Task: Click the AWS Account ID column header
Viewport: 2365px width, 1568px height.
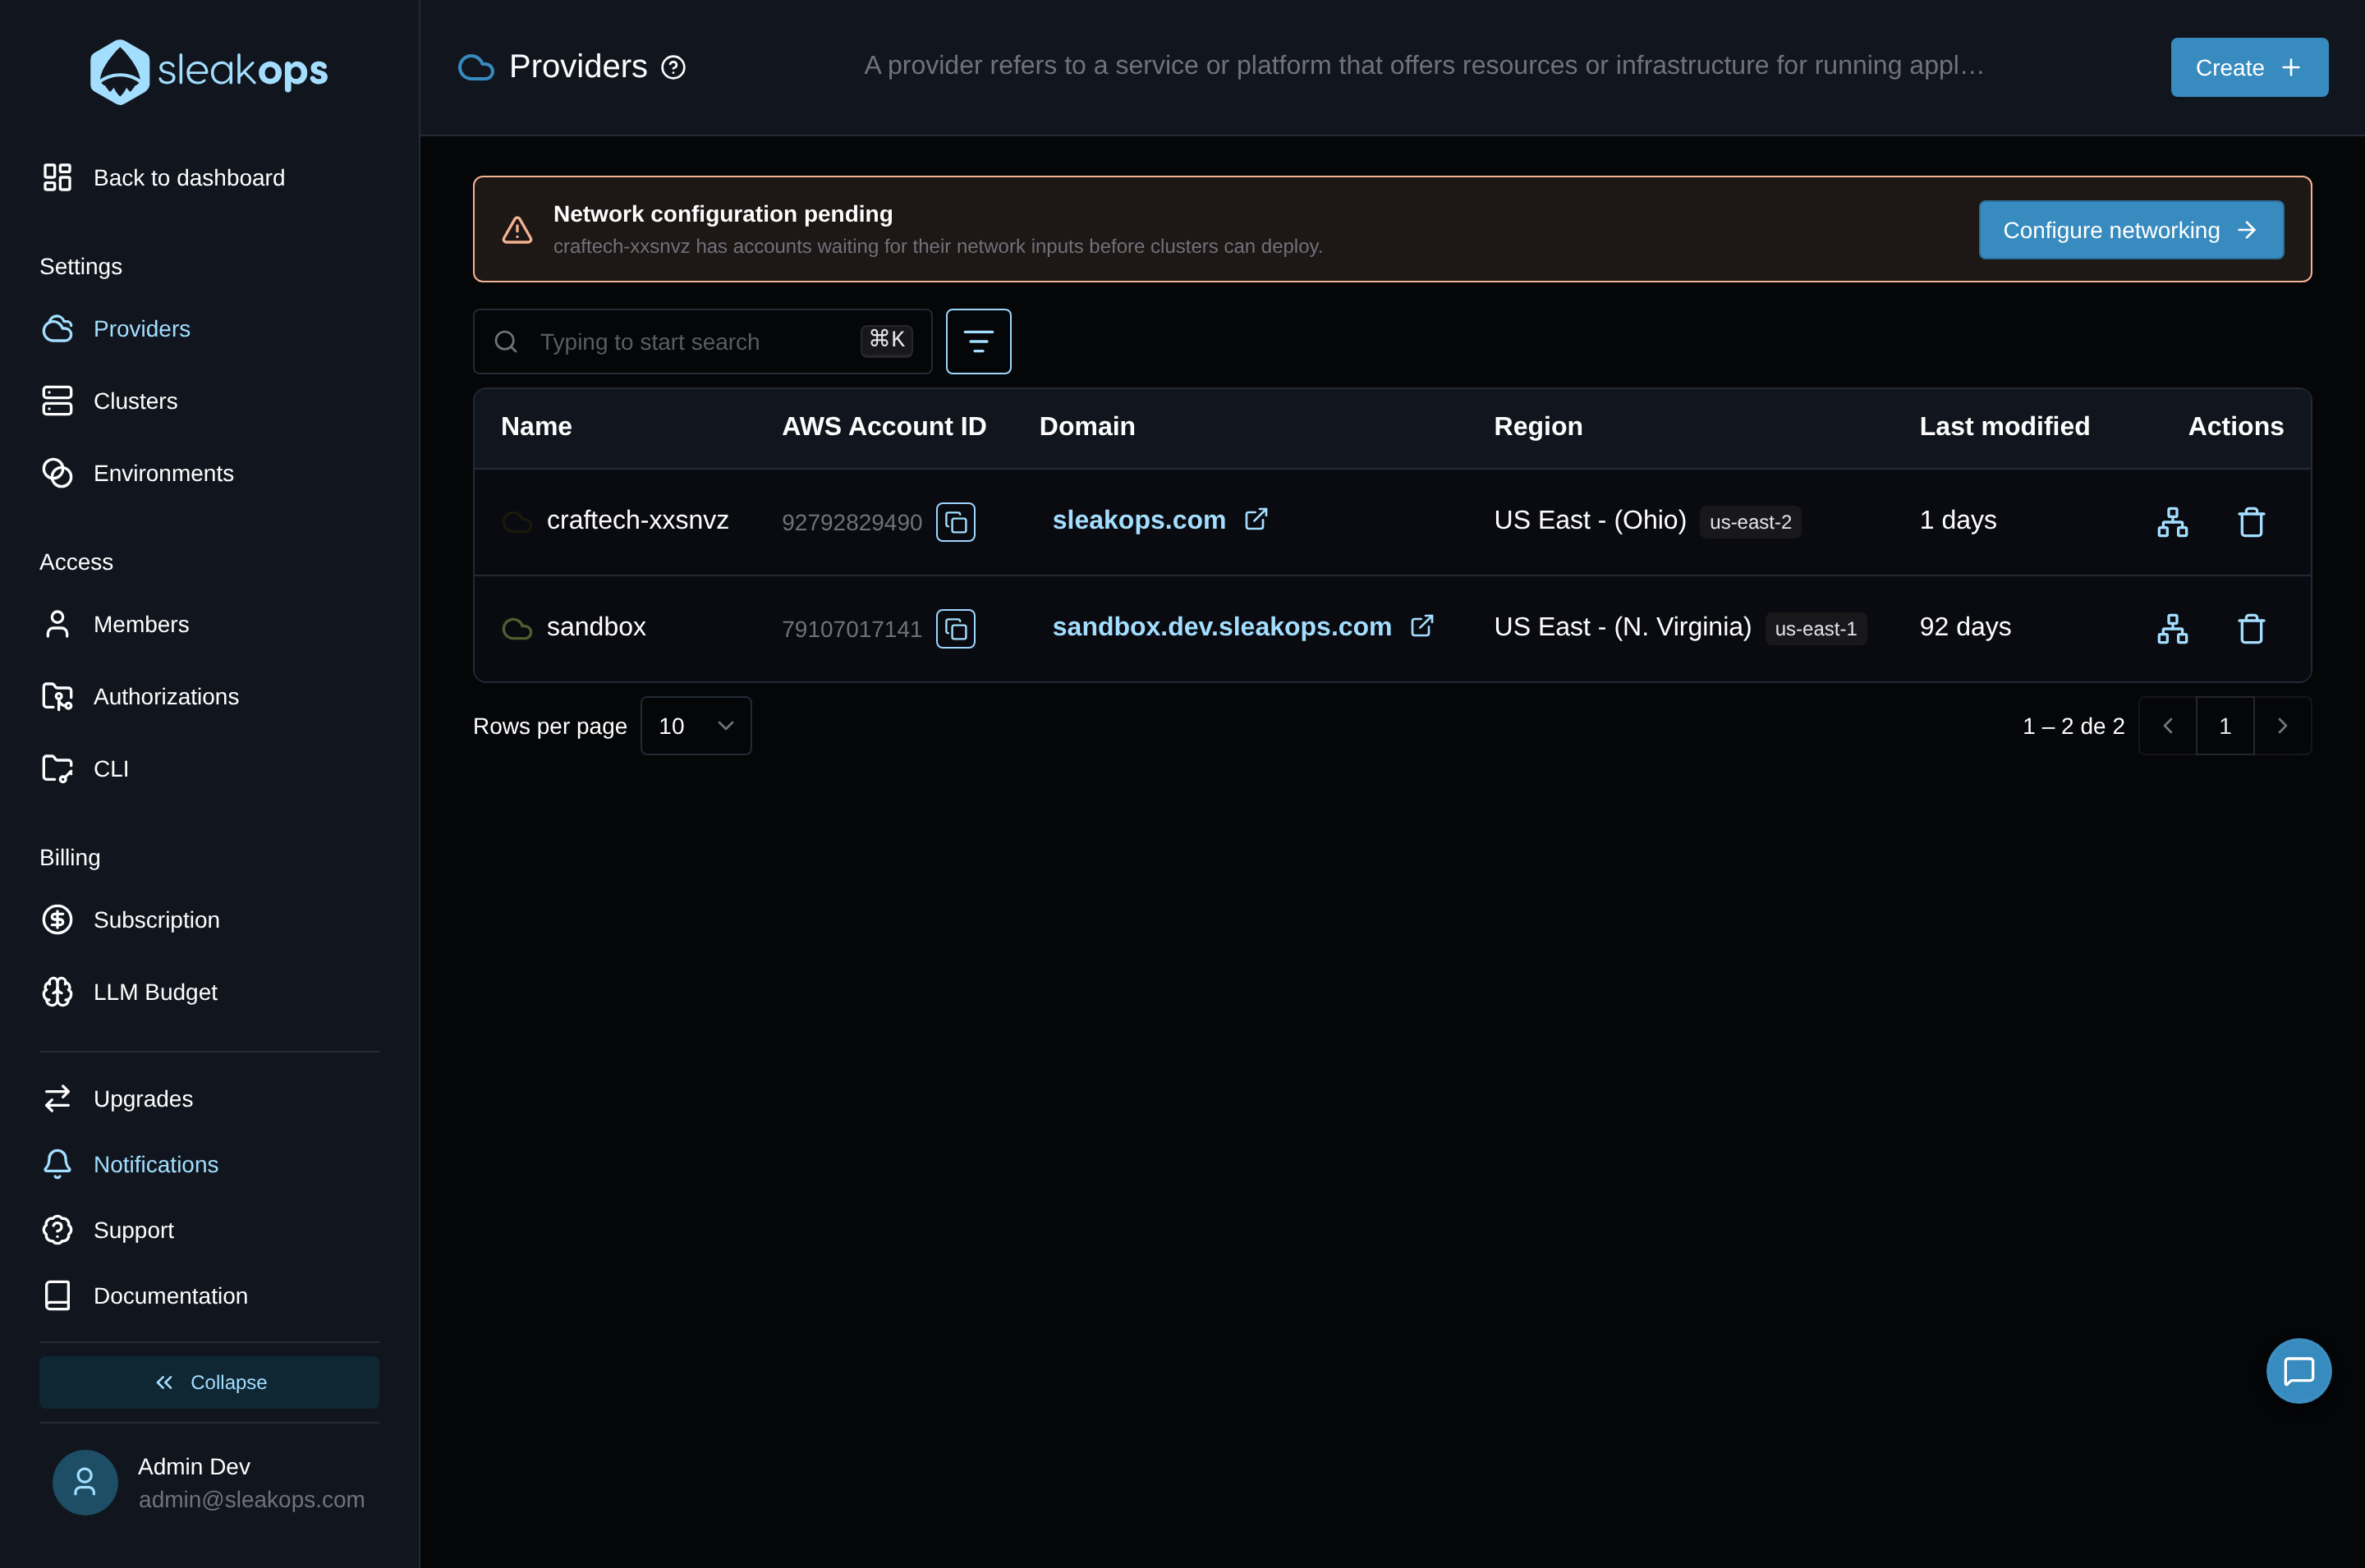Action: [883, 427]
